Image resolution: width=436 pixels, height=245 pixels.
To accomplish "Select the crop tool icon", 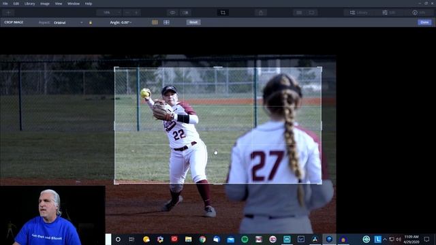I will [x=223, y=12].
